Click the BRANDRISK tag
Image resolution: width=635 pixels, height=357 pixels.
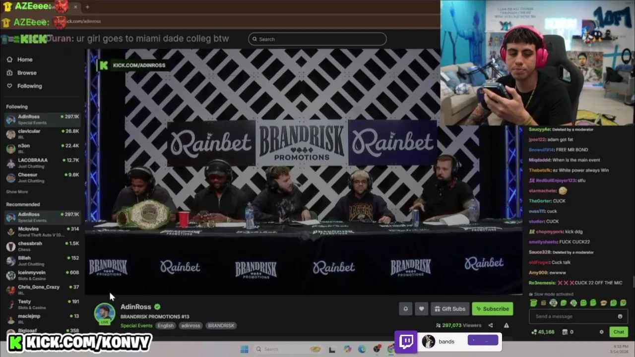(221, 326)
